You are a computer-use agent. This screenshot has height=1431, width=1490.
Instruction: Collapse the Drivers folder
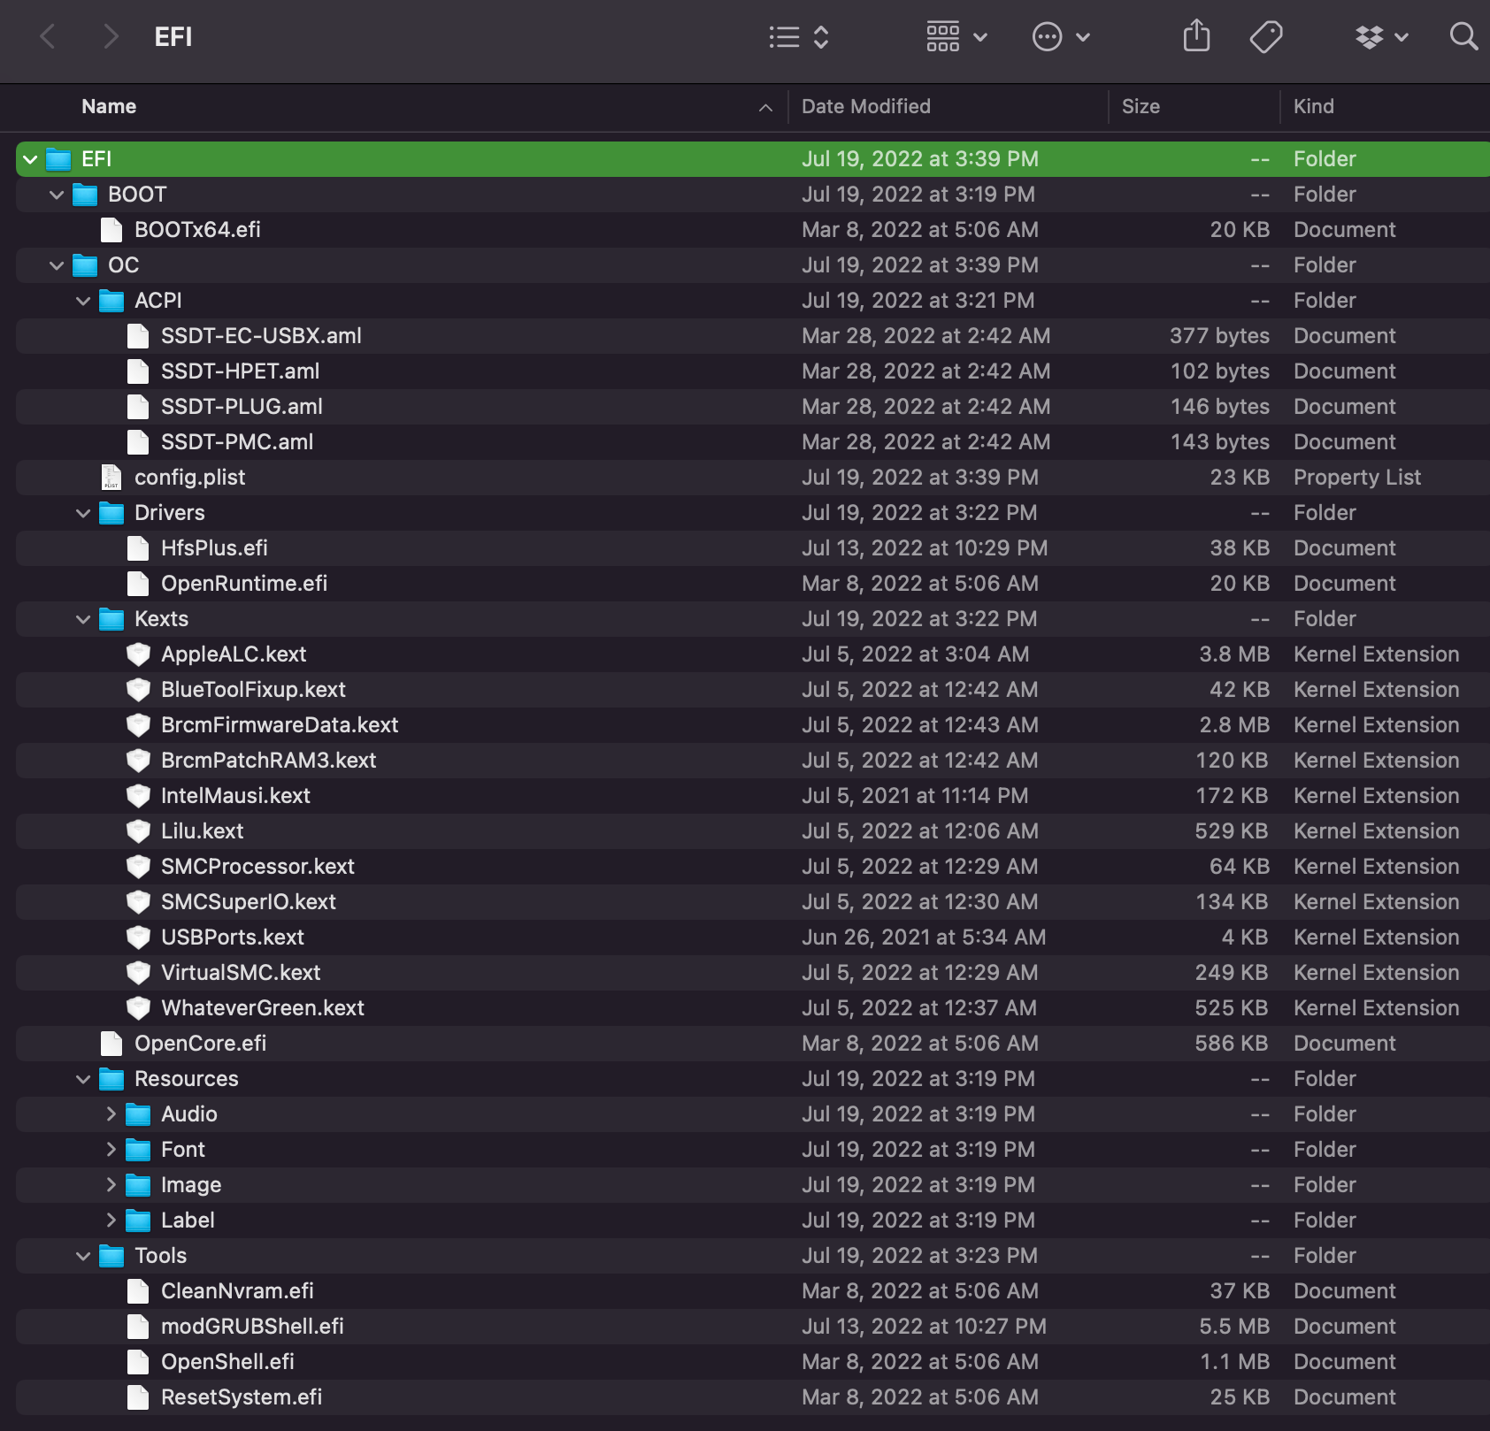[x=84, y=513]
